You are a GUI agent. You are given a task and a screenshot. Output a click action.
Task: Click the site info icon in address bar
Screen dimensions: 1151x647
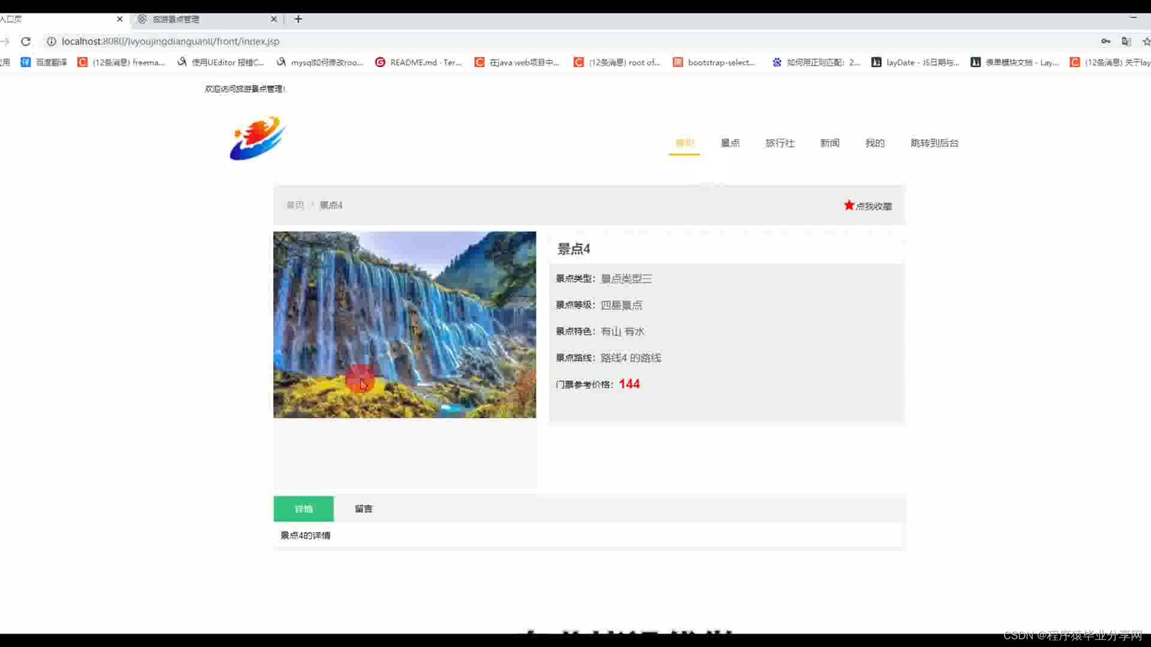point(52,41)
